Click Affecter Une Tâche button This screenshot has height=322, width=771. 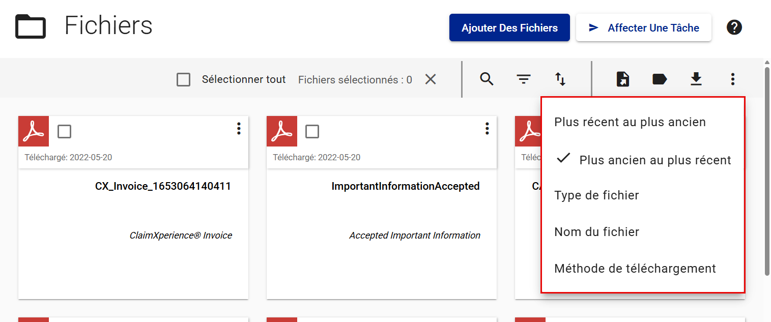tap(643, 27)
